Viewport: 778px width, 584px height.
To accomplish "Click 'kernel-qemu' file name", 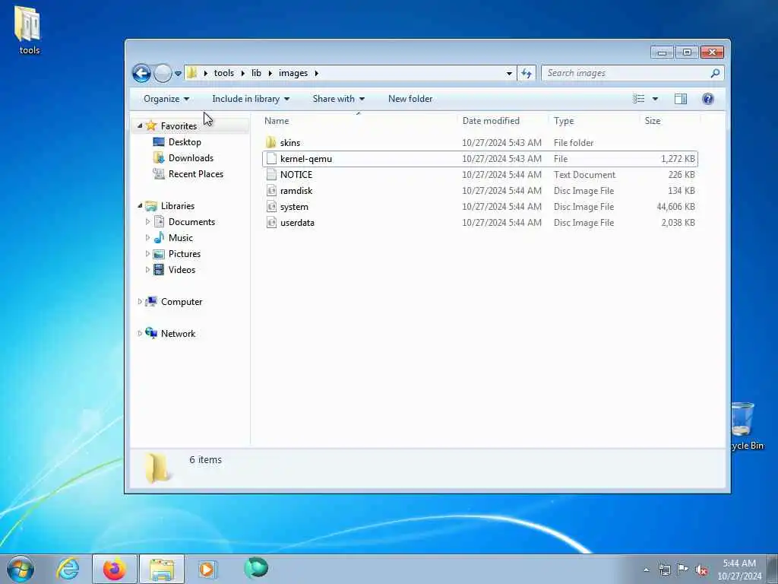I will pos(306,158).
